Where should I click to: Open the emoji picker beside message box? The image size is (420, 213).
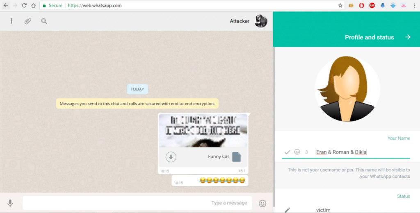(262, 203)
